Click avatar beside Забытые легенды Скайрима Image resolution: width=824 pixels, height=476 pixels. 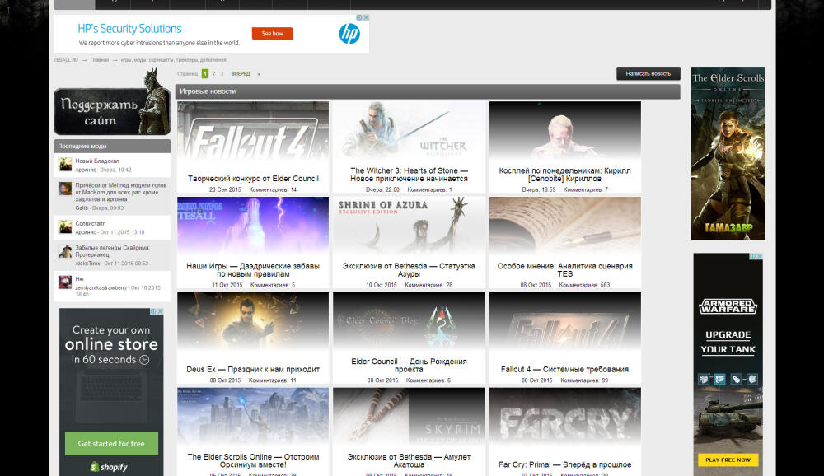65,251
